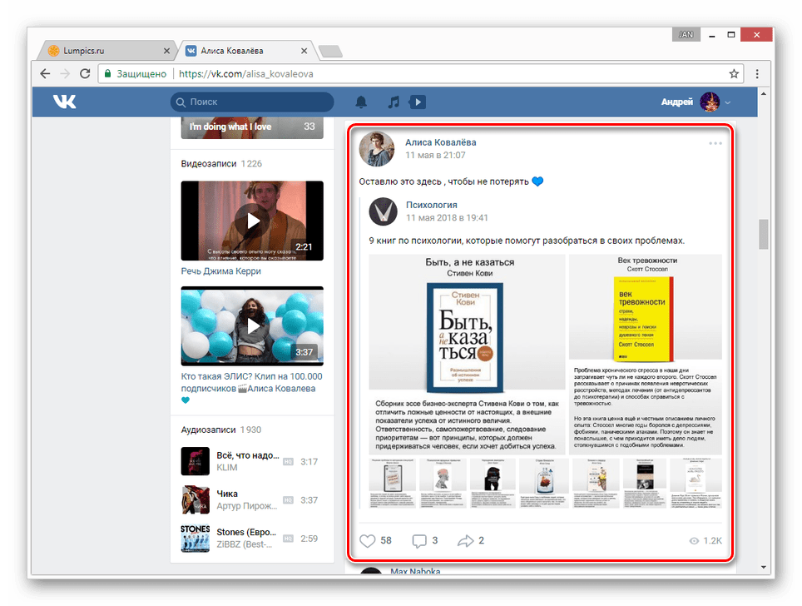Expand the Андрей profile dropdown
The height and width of the screenshot is (606, 802).
coord(728,102)
